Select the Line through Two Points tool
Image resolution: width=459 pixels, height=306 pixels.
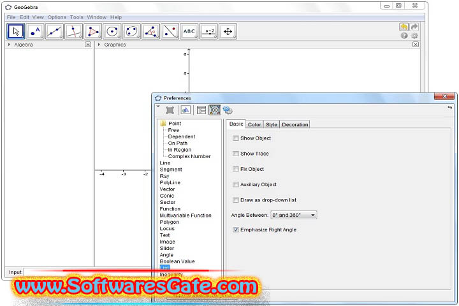coord(54,31)
